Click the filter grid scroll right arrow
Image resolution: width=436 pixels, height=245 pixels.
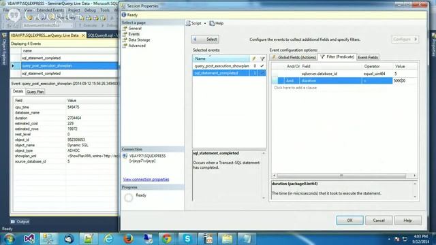click(x=414, y=176)
